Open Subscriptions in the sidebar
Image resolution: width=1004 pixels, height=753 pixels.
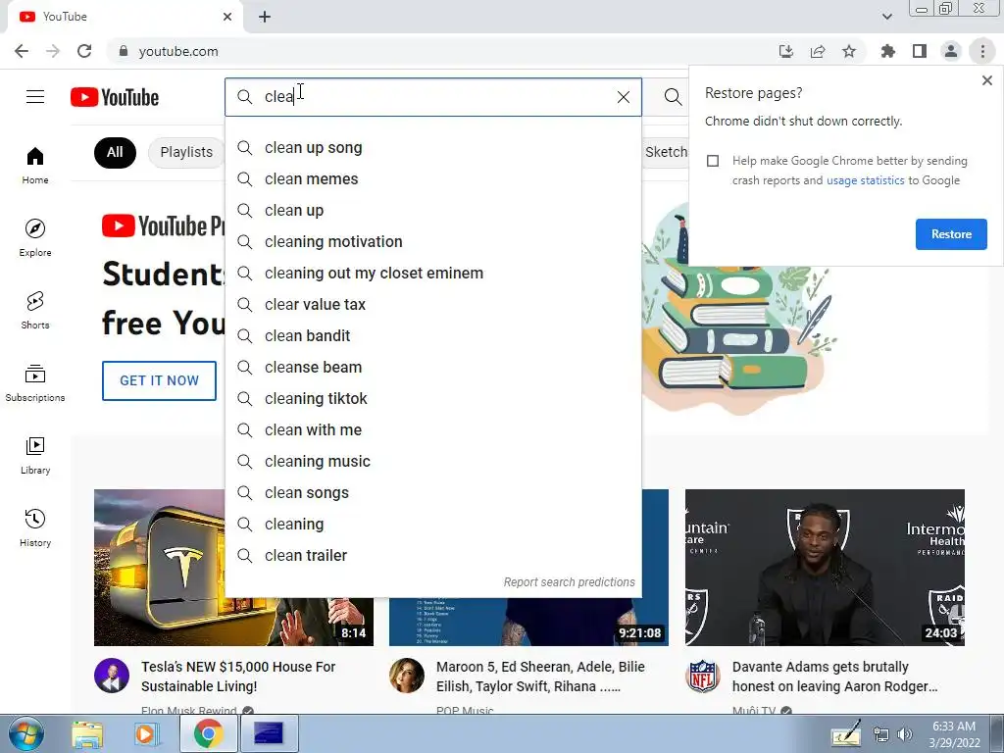pos(35,382)
